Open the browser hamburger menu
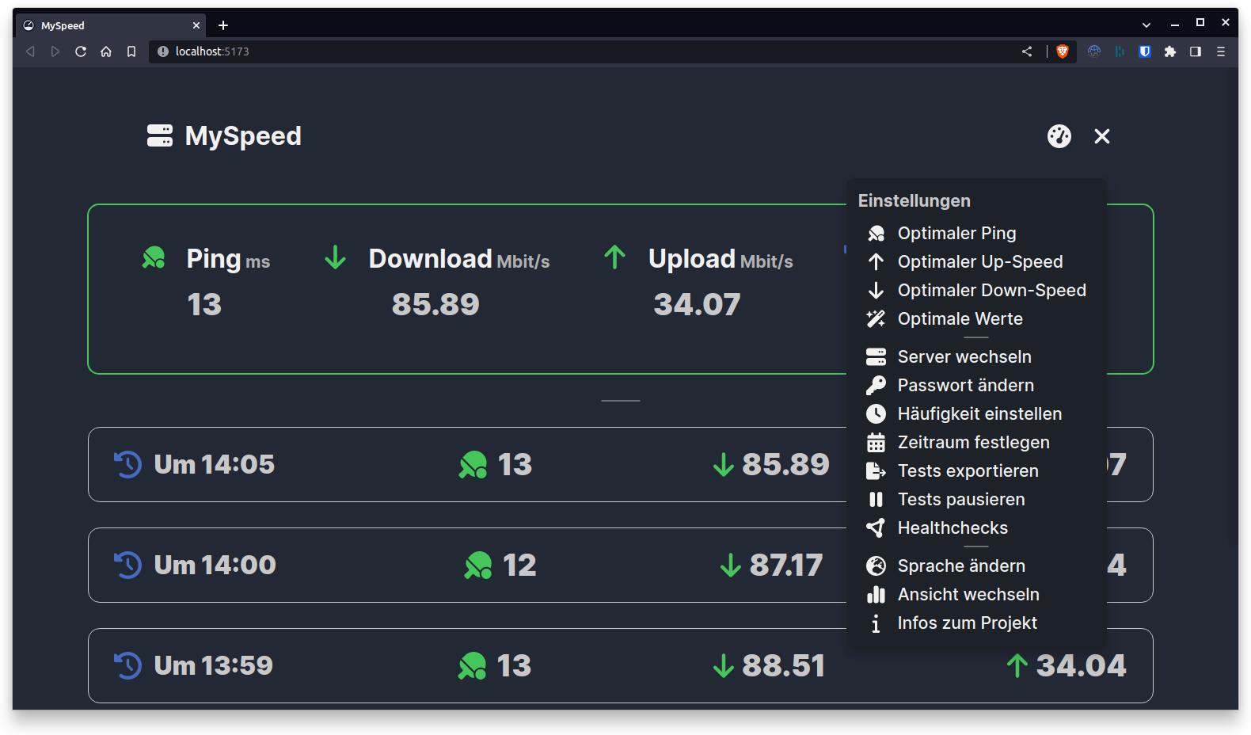Image resolution: width=1251 pixels, height=735 pixels. 1221,51
